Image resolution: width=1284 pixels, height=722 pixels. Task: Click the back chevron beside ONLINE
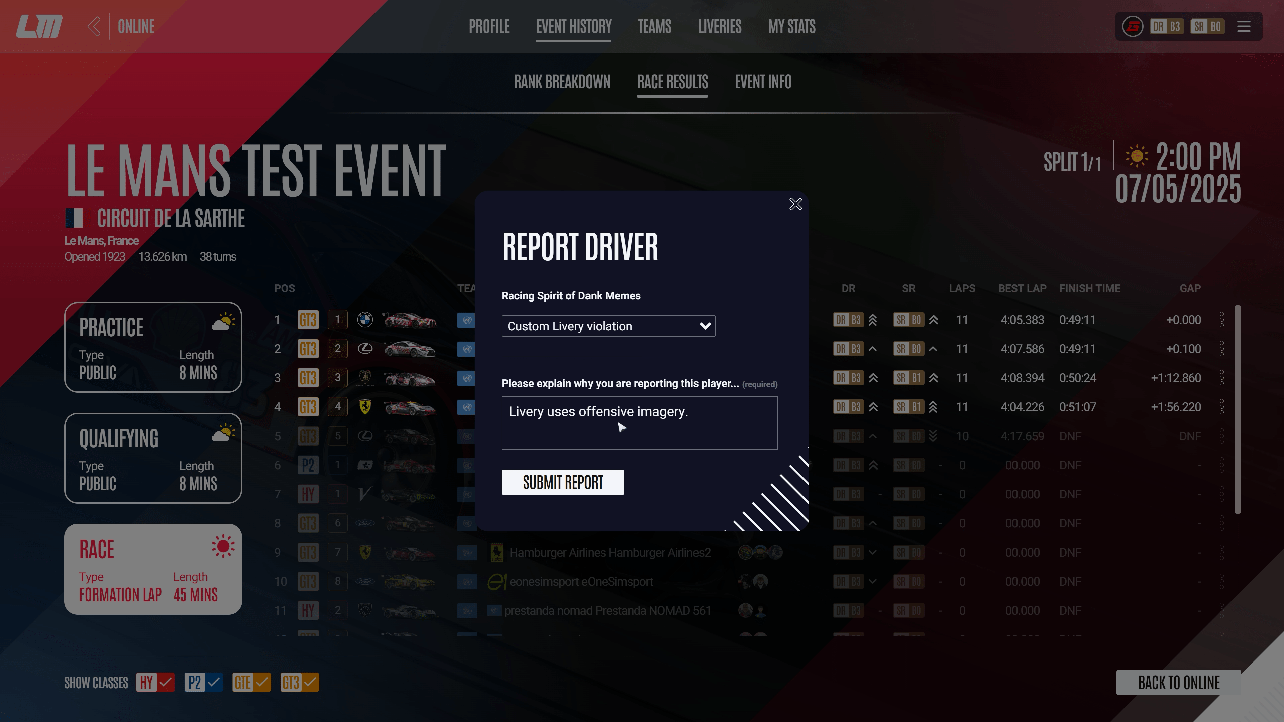click(94, 26)
